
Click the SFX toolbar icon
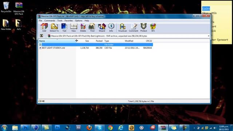point(153,28)
